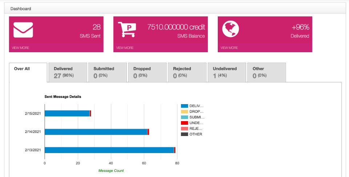The image size is (349, 177).
Task: Click the Dashboard header title
Action: (x=21, y=9)
